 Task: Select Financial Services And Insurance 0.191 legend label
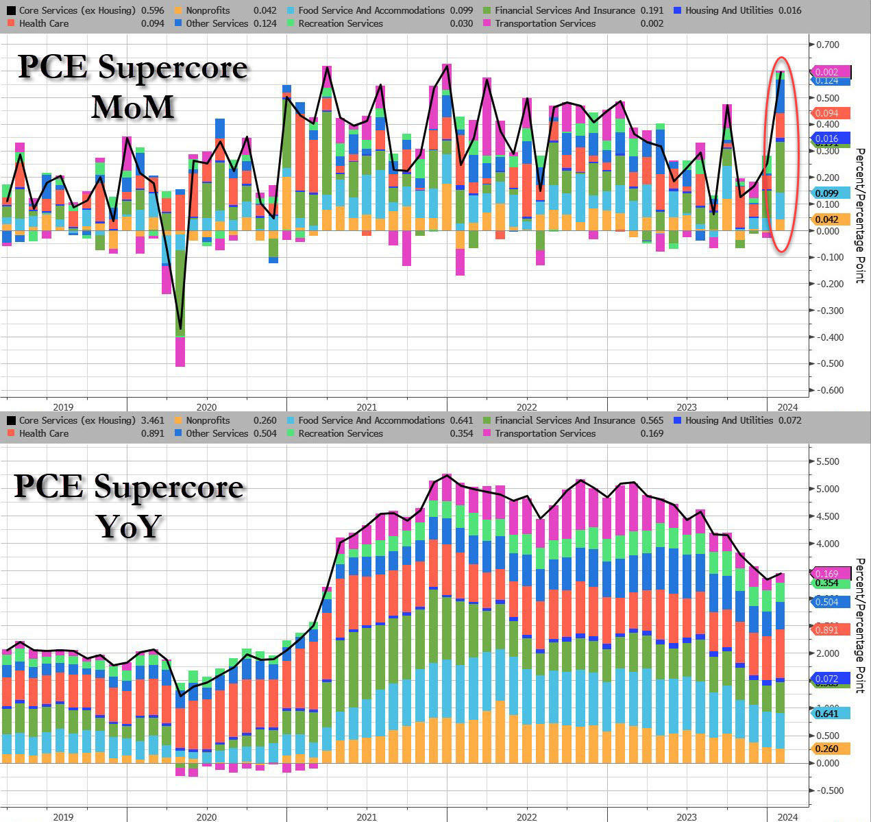565,11
